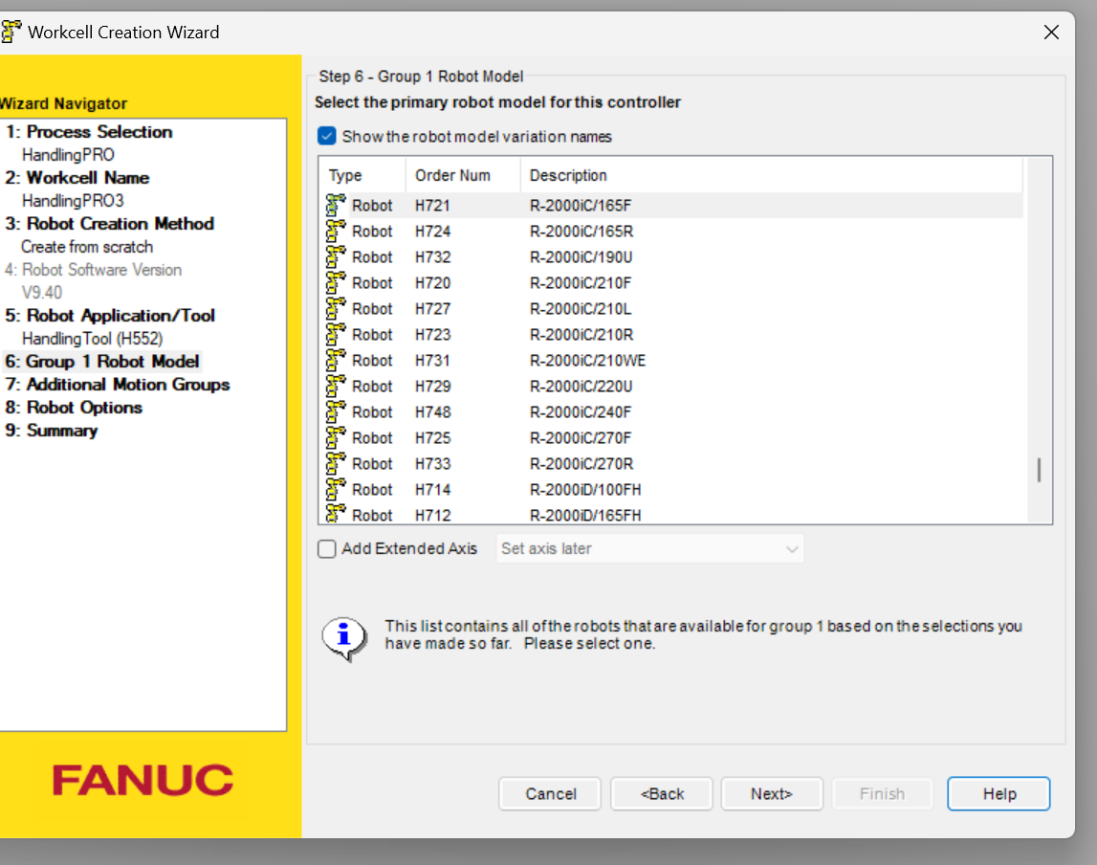Click the Next> button
1097x865 pixels.
click(x=772, y=793)
